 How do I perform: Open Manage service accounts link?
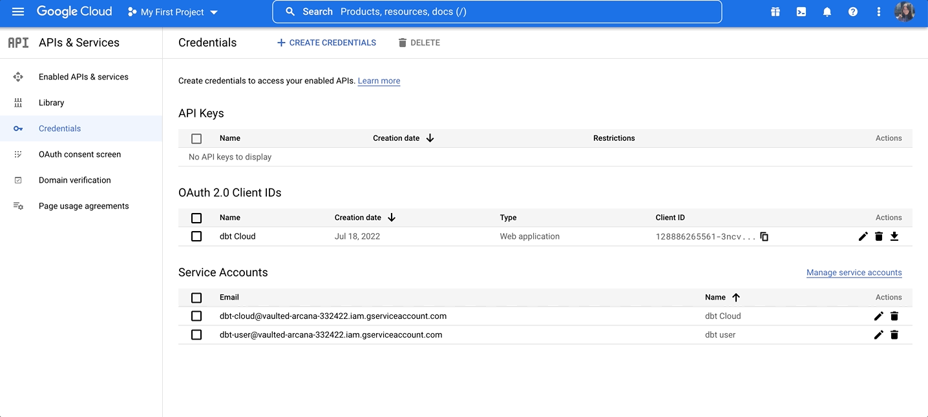coord(854,272)
